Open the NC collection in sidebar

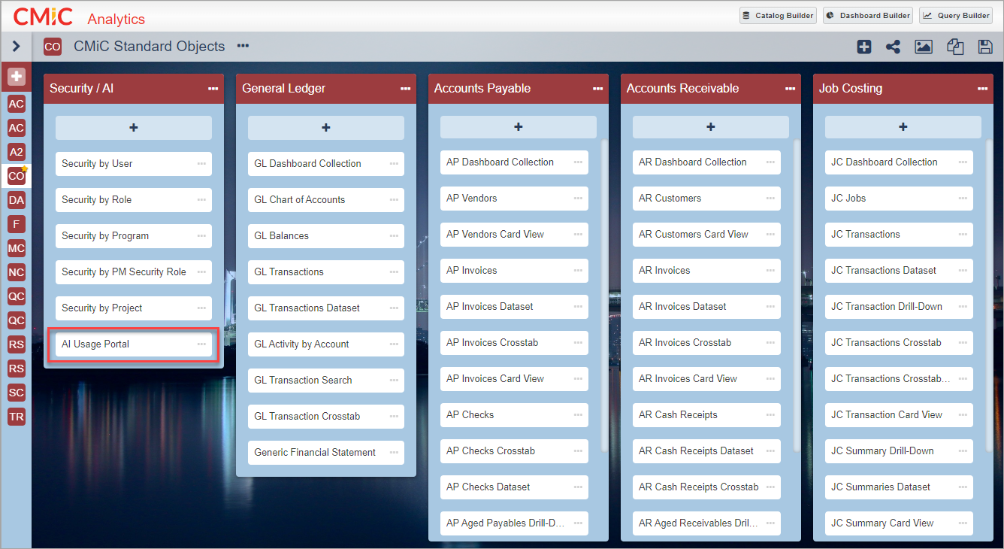(x=17, y=272)
